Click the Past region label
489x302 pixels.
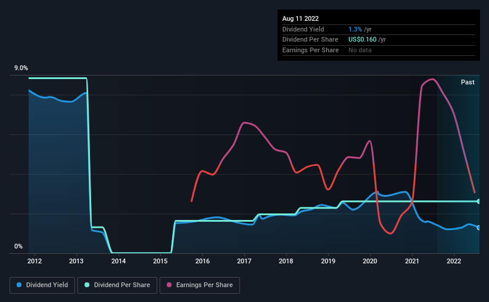click(468, 82)
